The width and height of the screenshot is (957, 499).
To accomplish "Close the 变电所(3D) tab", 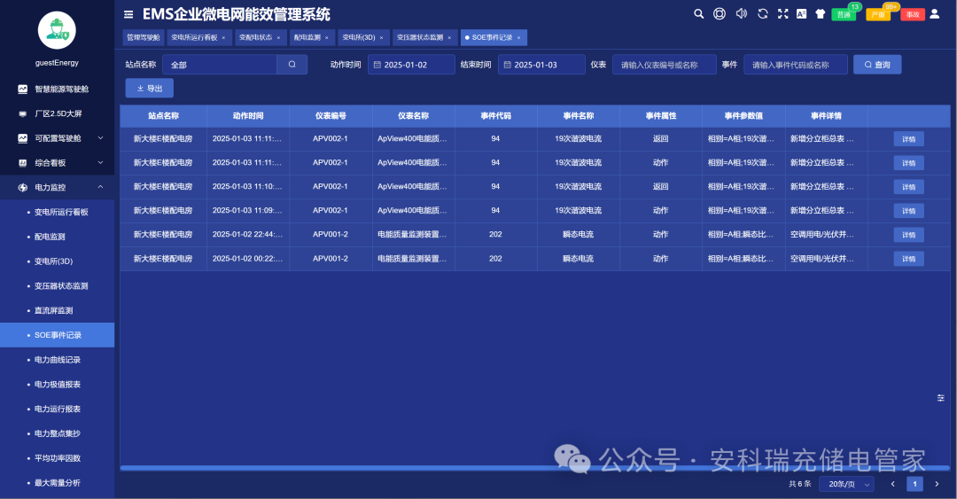I will (x=381, y=38).
